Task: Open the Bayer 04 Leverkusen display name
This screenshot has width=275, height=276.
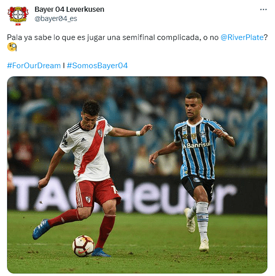Action: pyautogui.click(x=69, y=9)
